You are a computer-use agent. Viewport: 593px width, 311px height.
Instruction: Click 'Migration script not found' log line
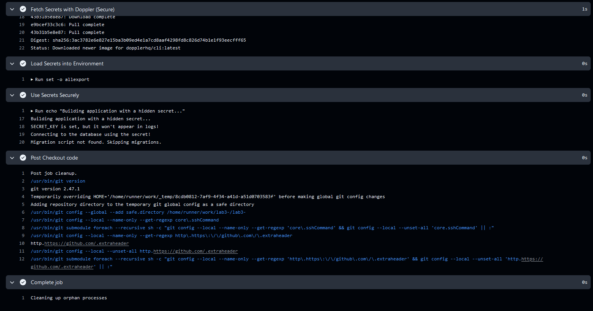tap(96, 142)
